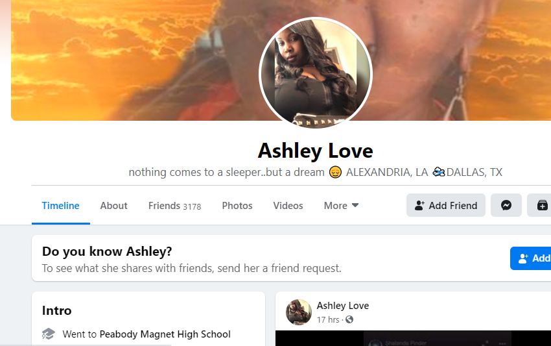This screenshot has height=346, width=551.
Task: Open the Friends 3178 tab
Action: pos(174,206)
